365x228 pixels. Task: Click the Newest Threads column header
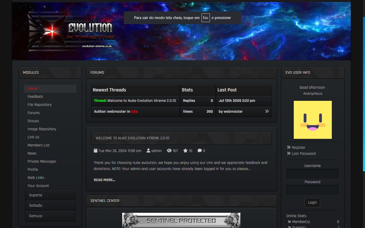pyautogui.click(x=135, y=90)
